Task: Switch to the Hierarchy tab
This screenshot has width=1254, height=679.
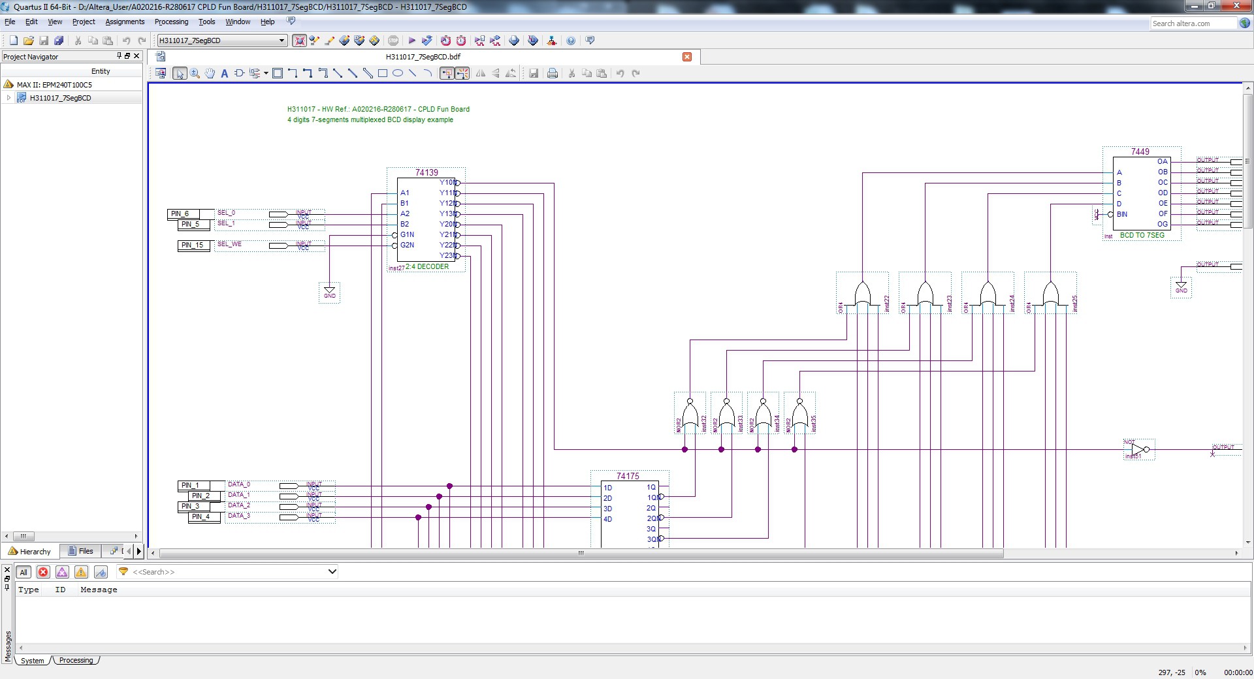Action: tap(29, 552)
